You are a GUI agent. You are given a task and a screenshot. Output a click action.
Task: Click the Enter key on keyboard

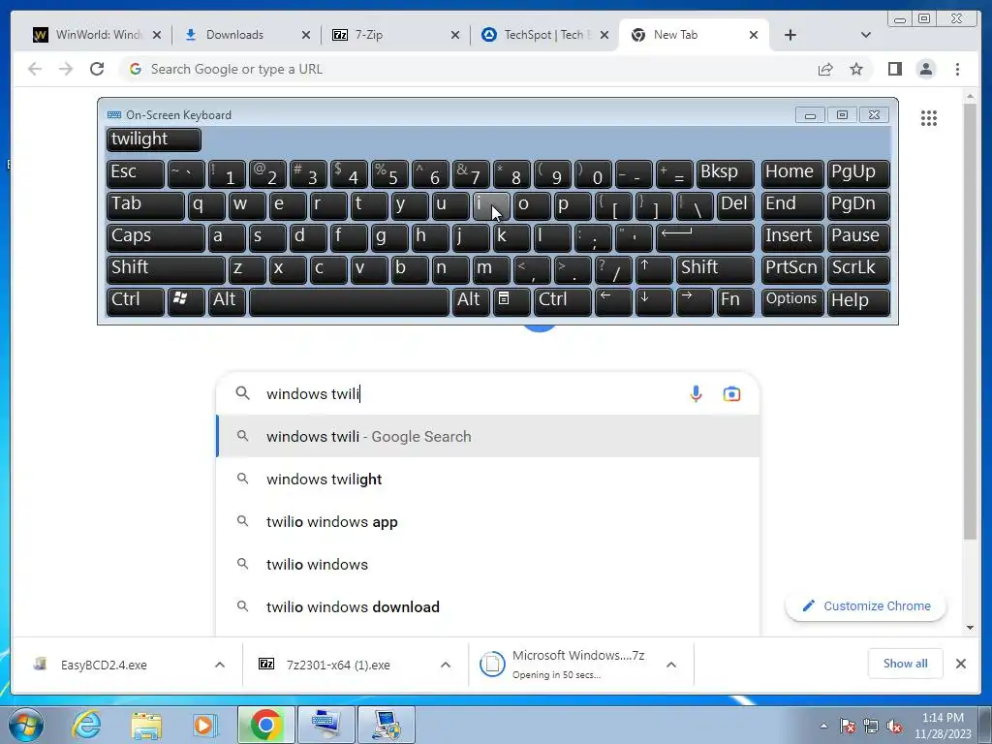tap(705, 237)
